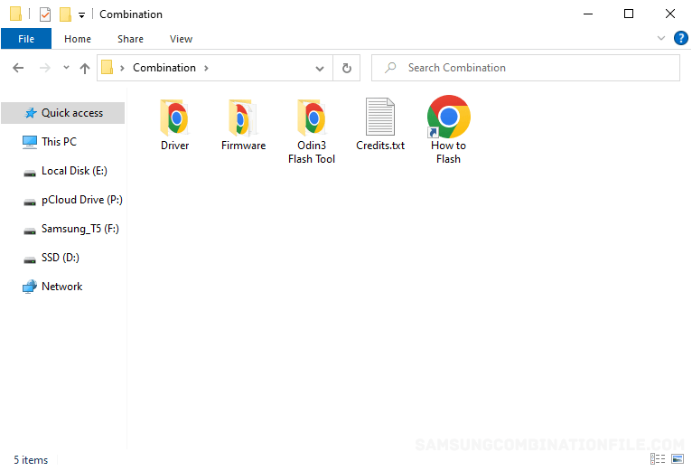Expand the ribbon with the chevron
Screen dimensions: 692x471
point(660,39)
